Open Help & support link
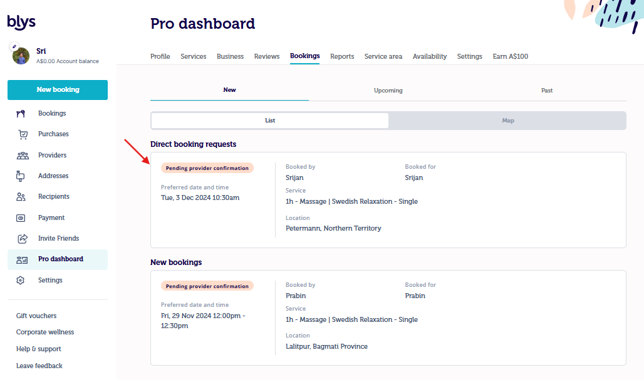The width and height of the screenshot is (644, 380). tap(39, 349)
